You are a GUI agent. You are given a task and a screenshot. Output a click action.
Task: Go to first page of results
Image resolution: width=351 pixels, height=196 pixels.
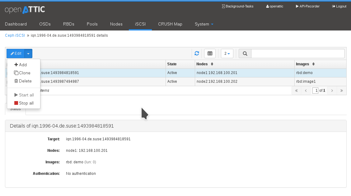pyautogui.click(x=296, y=91)
